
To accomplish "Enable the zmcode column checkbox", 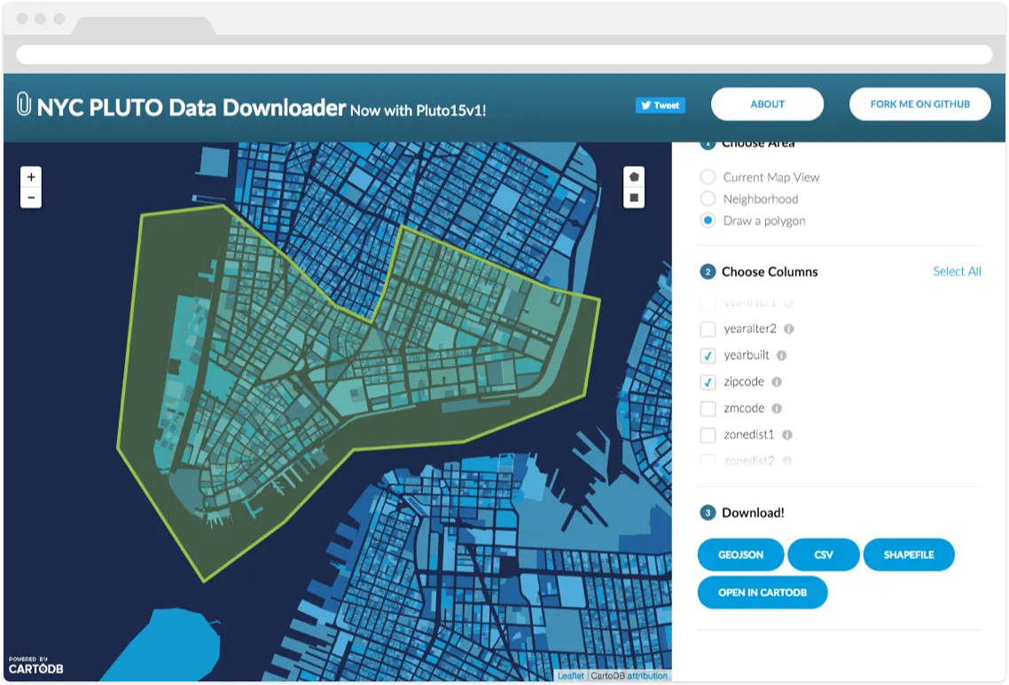I will [x=708, y=409].
